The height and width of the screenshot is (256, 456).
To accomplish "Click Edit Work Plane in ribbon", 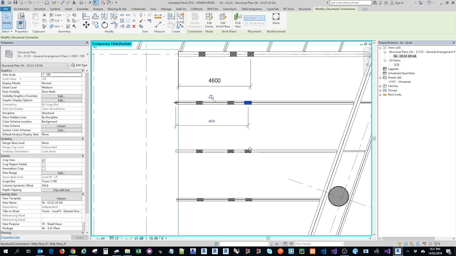I will click(223, 21).
